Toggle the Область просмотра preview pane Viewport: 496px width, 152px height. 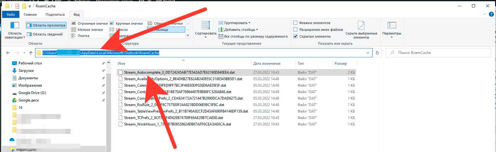[46, 25]
